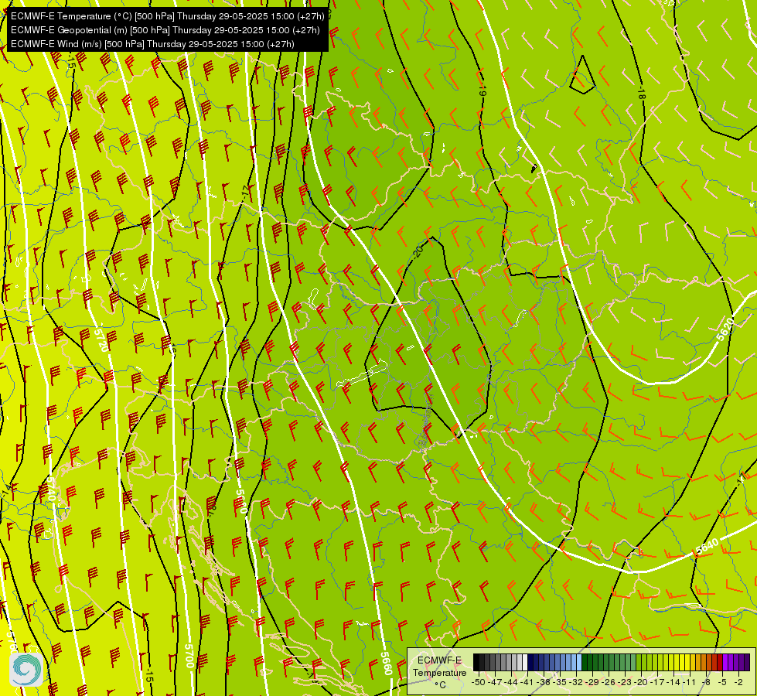The image size is (757, 696).
Task: Click the 5620 geopotential contour label
Action: 725,329
